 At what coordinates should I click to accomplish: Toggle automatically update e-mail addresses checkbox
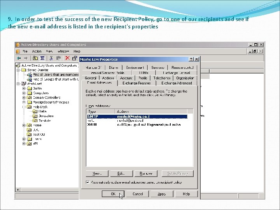click(87, 182)
